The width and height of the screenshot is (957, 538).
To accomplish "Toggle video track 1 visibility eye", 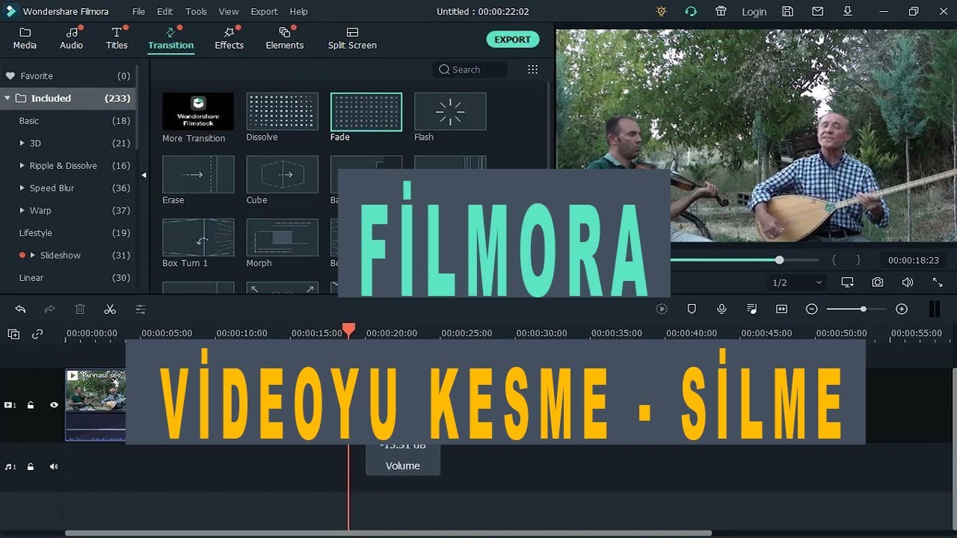I will (54, 405).
